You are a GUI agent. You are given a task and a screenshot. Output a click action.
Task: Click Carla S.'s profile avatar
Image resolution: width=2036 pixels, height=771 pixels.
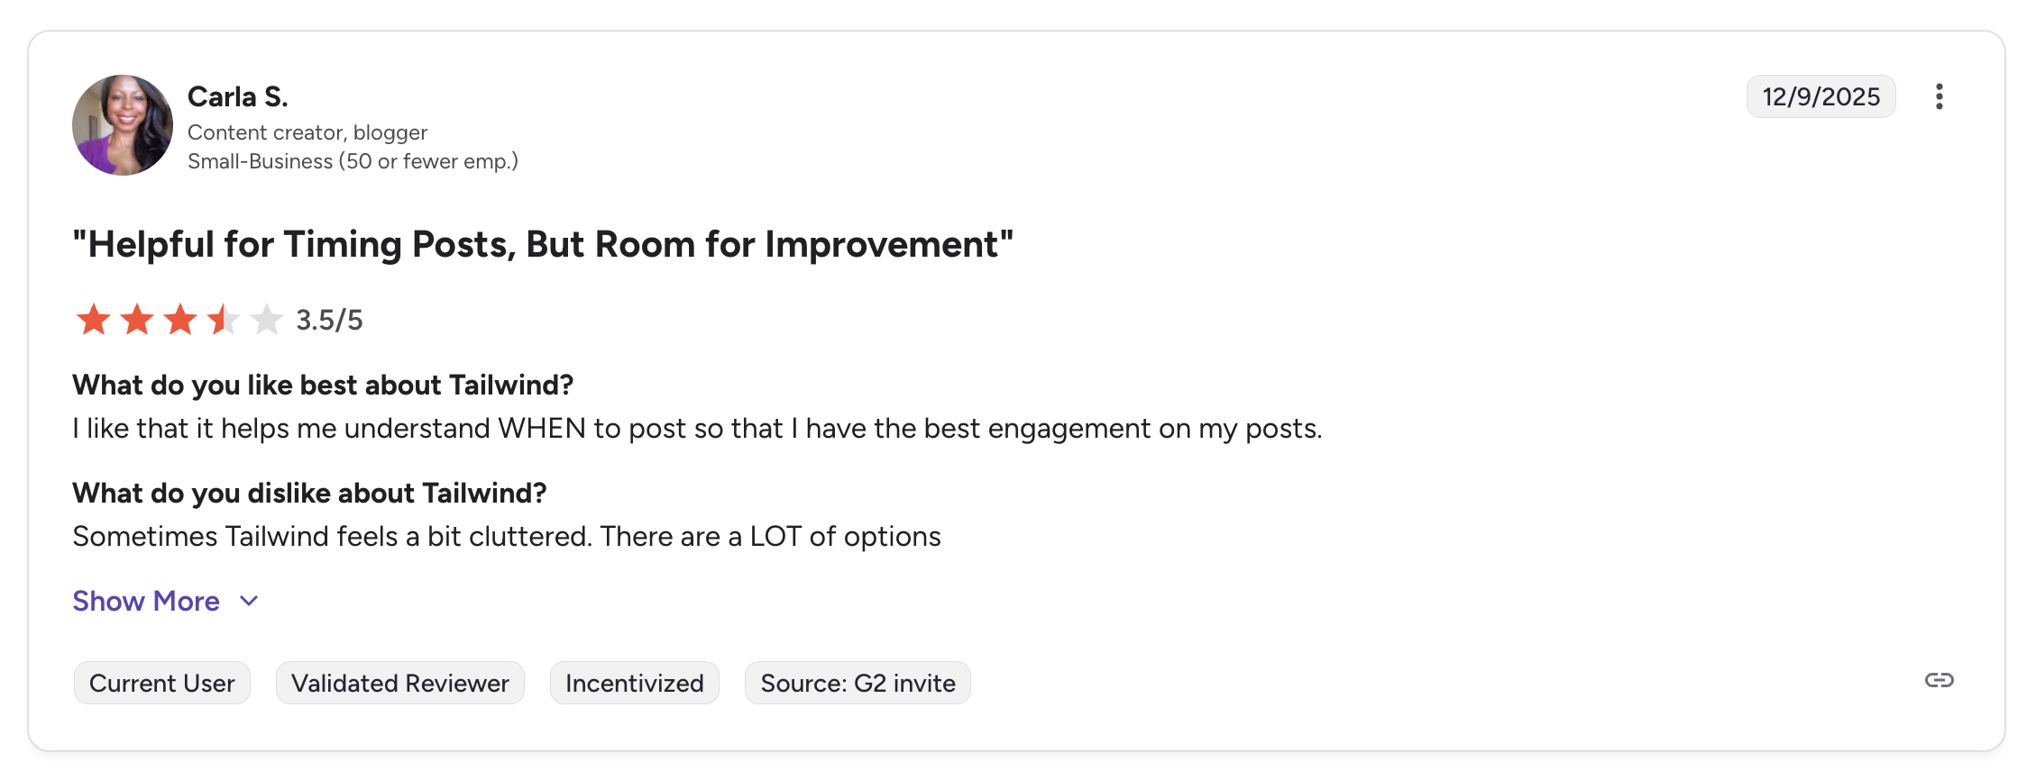tap(123, 125)
